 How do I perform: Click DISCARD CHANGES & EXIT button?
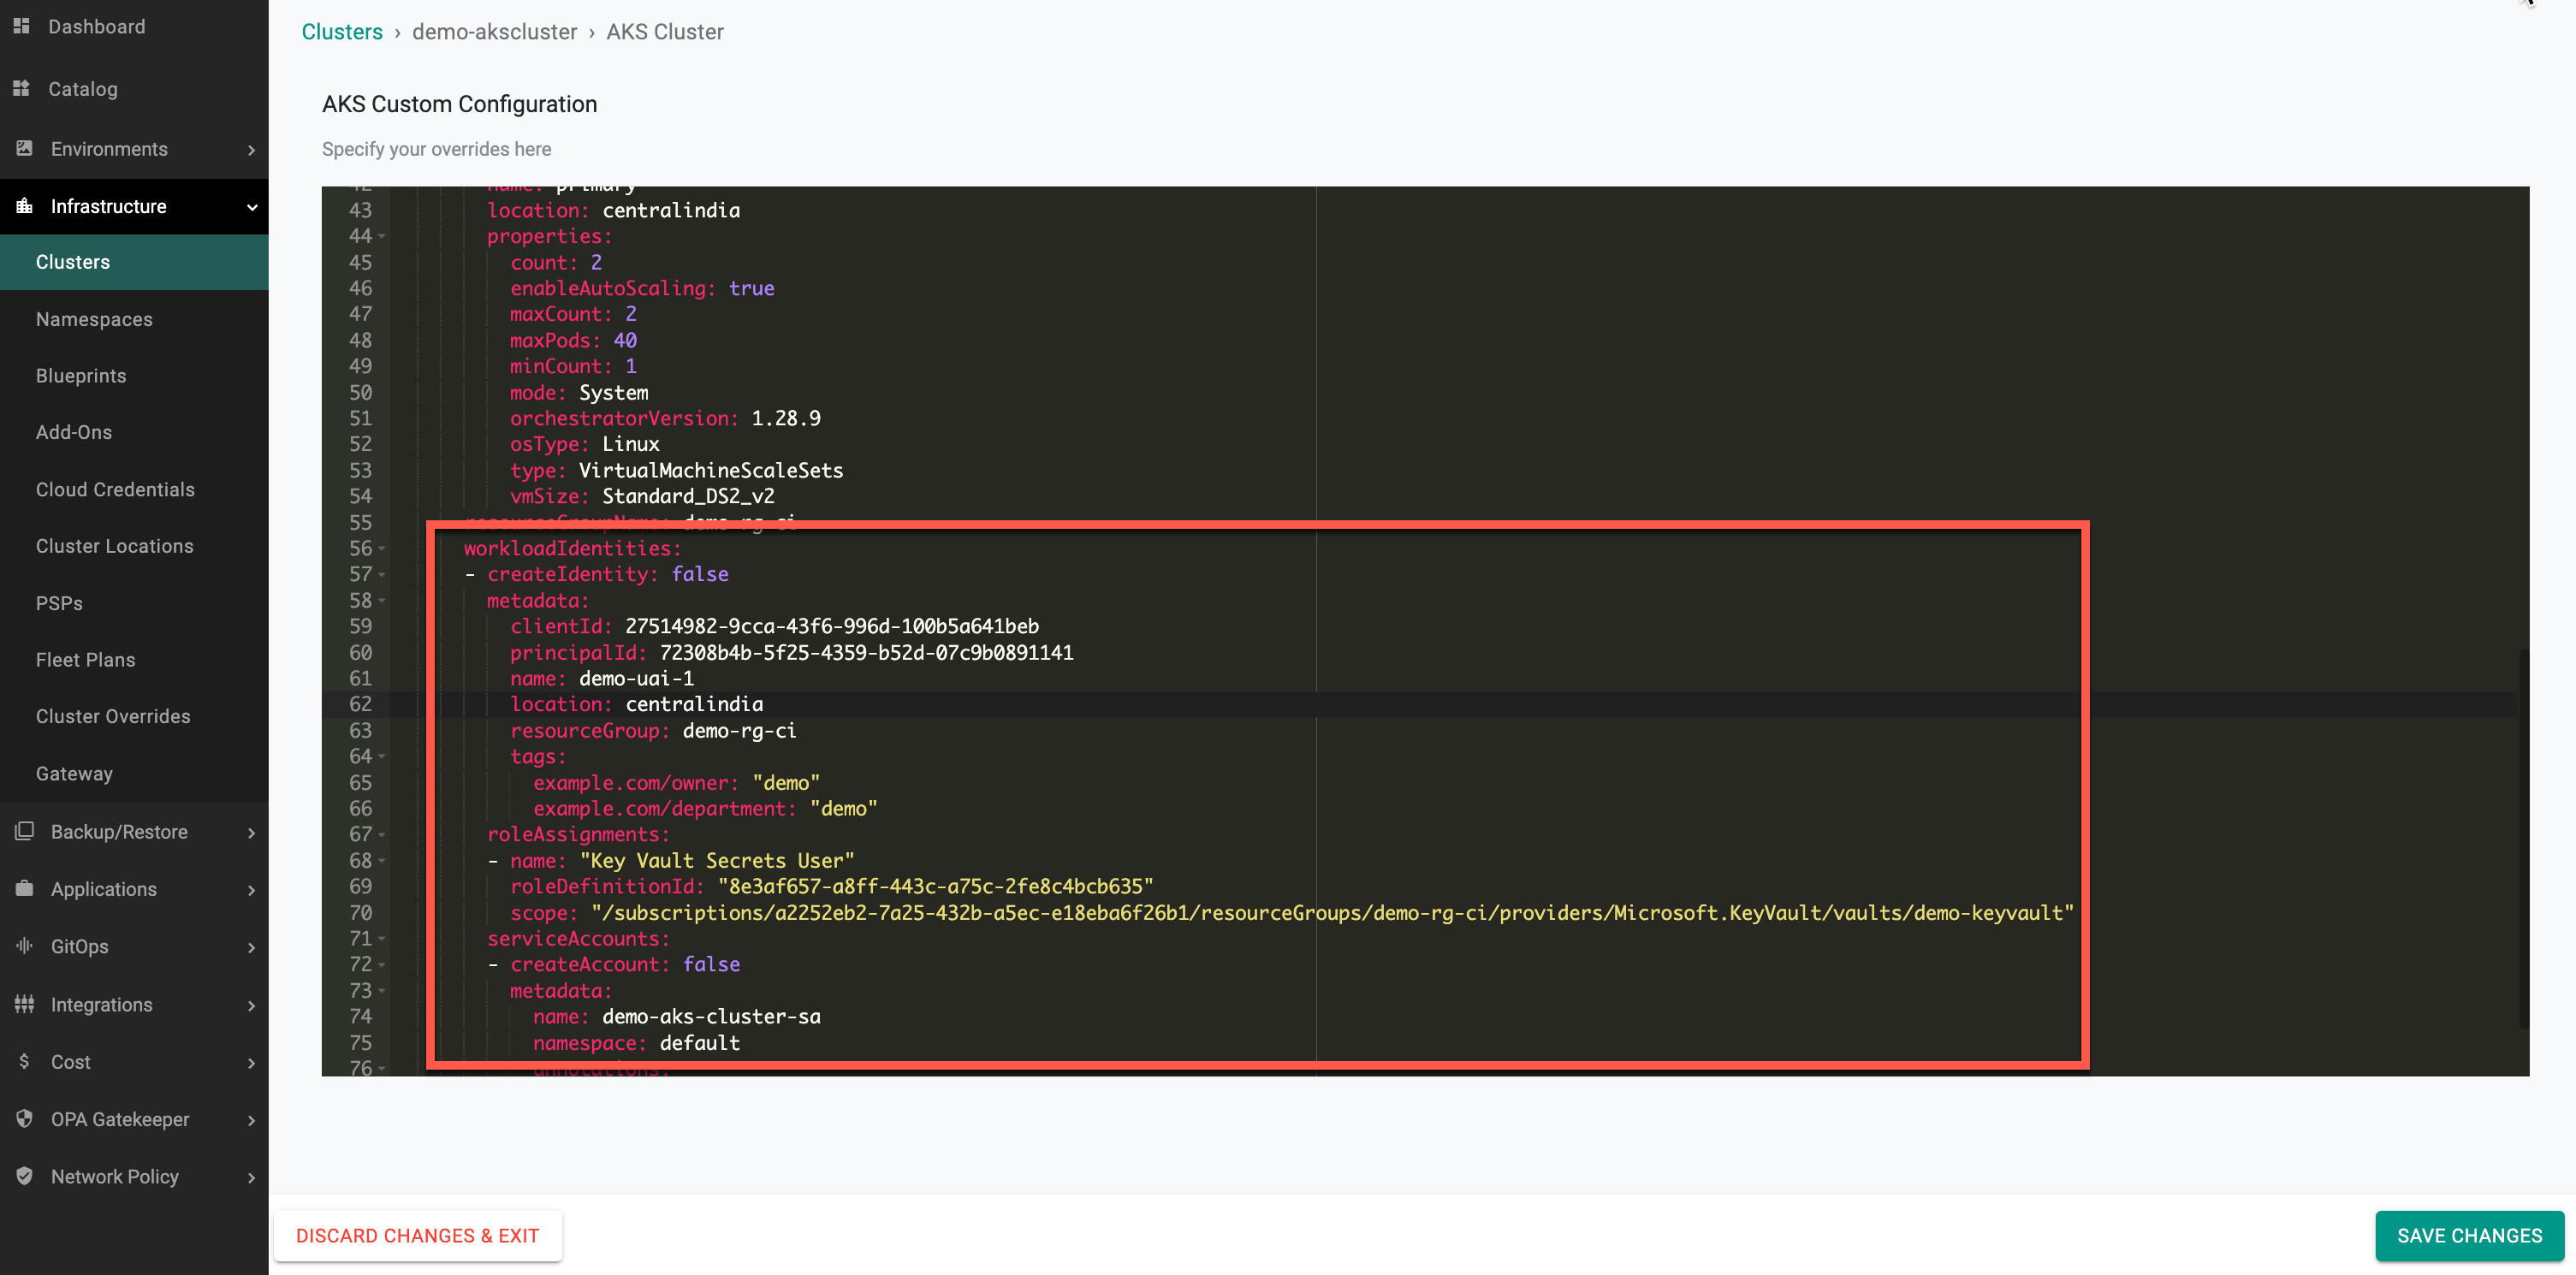coord(418,1234)
